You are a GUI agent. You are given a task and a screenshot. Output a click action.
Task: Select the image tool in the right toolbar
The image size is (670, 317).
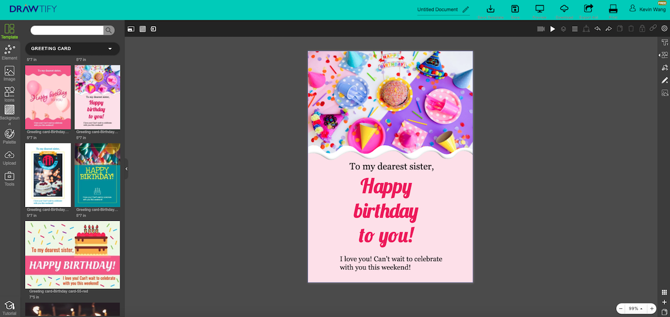click(x=664, y=92)
